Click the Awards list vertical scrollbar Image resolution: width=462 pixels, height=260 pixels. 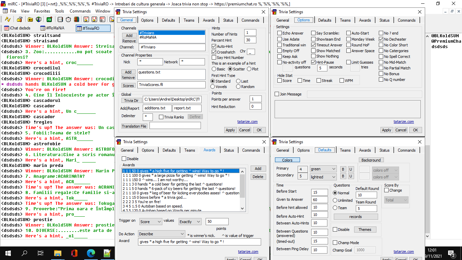point(242,190)
